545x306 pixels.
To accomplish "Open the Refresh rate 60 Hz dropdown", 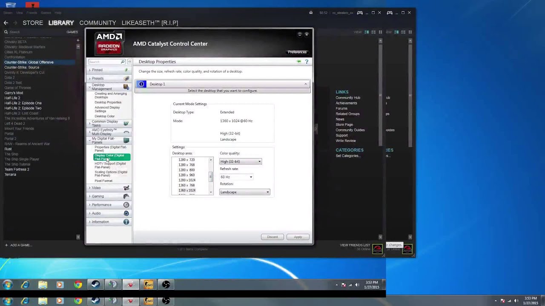I will tap(236, 177).
